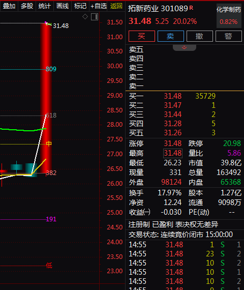Open the 化学制药 sector box

pos(229,16)
